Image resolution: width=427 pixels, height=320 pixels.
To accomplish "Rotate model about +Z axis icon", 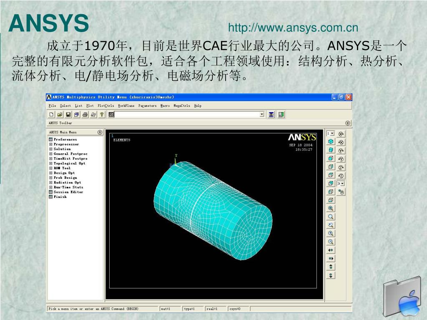I will click(x=341, y=167).
